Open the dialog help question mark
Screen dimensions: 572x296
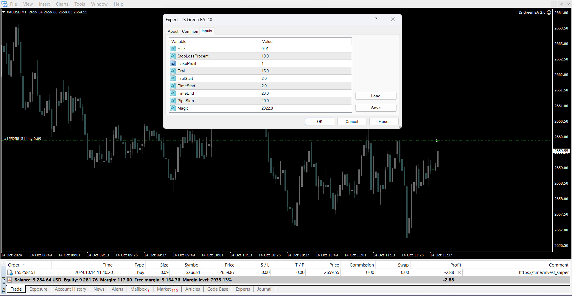(376, 20)
